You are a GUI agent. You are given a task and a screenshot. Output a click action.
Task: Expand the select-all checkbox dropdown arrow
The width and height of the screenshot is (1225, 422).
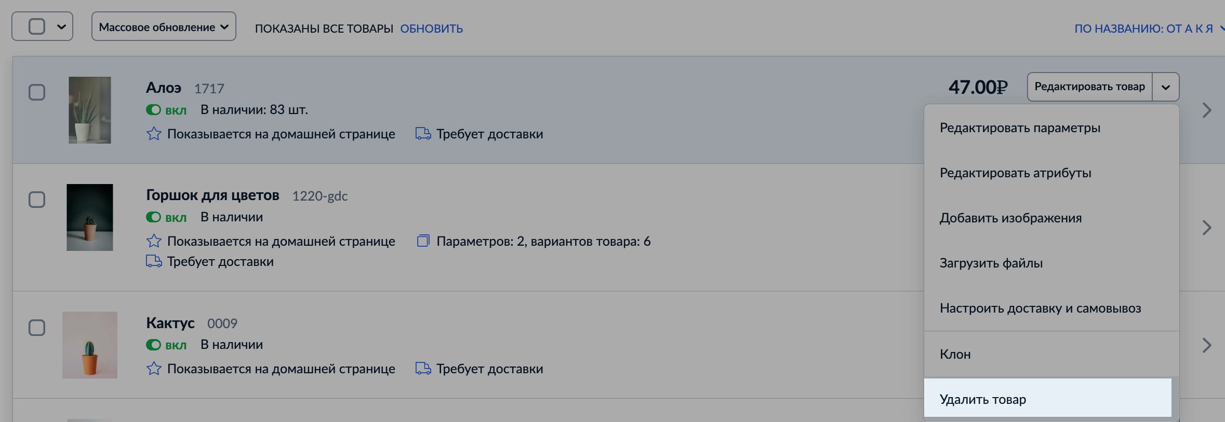[x=61, y=26]
